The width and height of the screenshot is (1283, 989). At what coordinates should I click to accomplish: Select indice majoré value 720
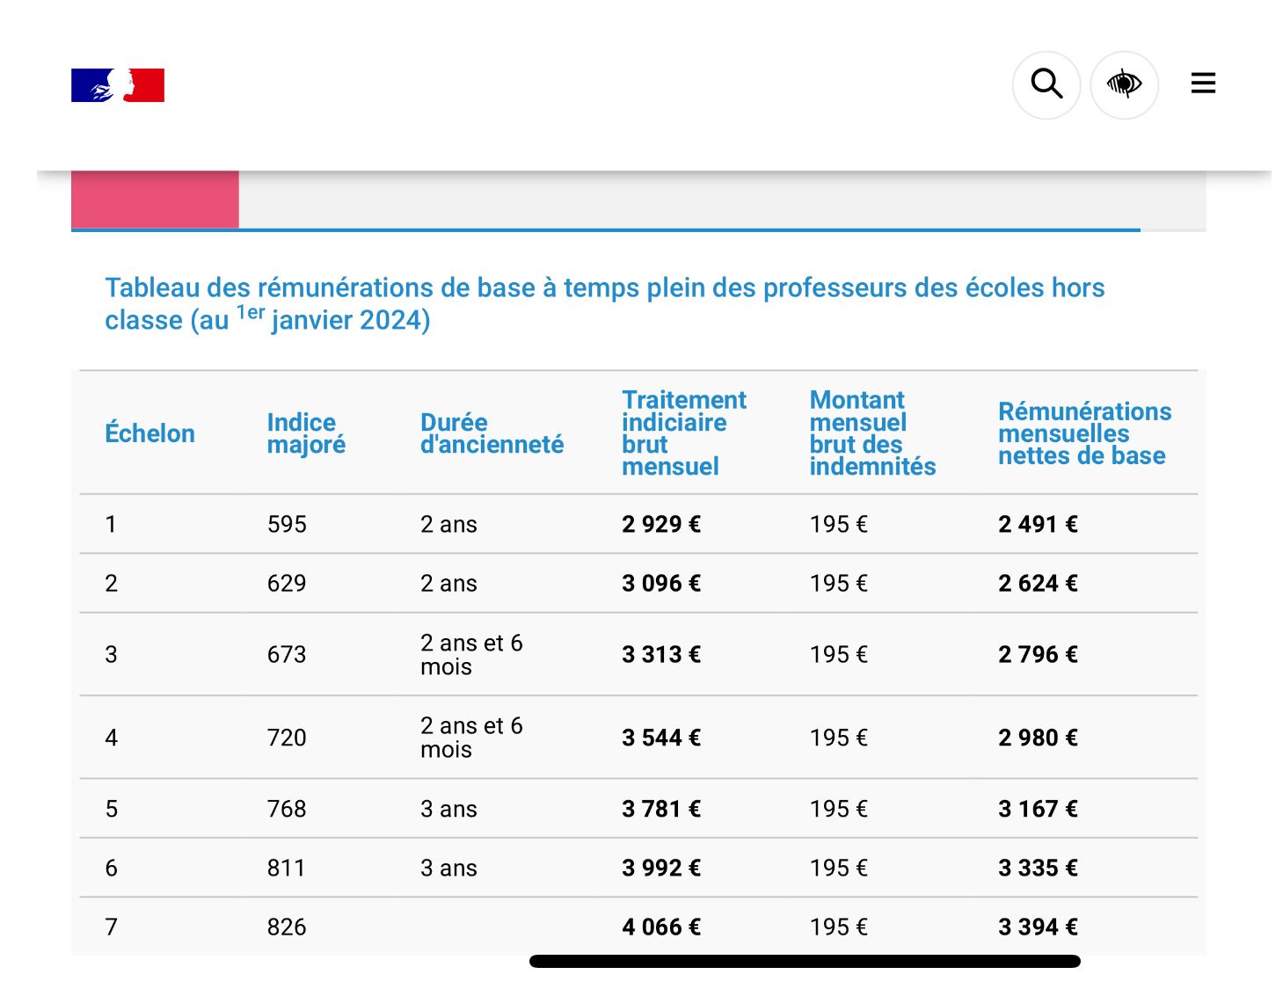pyautogui.click(x=287, y=738)
